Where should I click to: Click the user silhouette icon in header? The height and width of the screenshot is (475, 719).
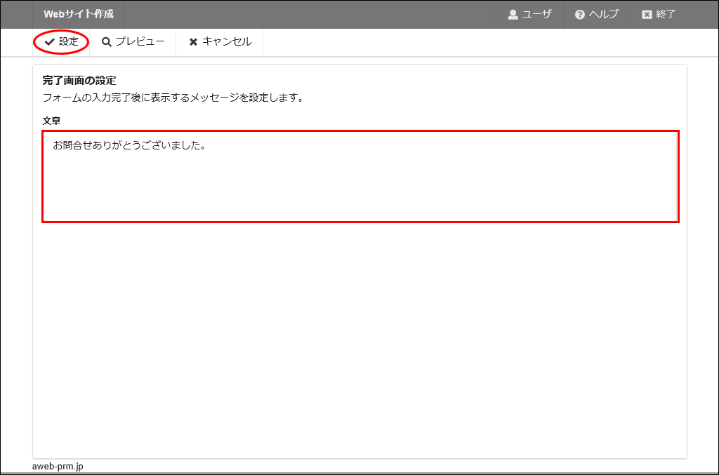click(x=513, y=15)
